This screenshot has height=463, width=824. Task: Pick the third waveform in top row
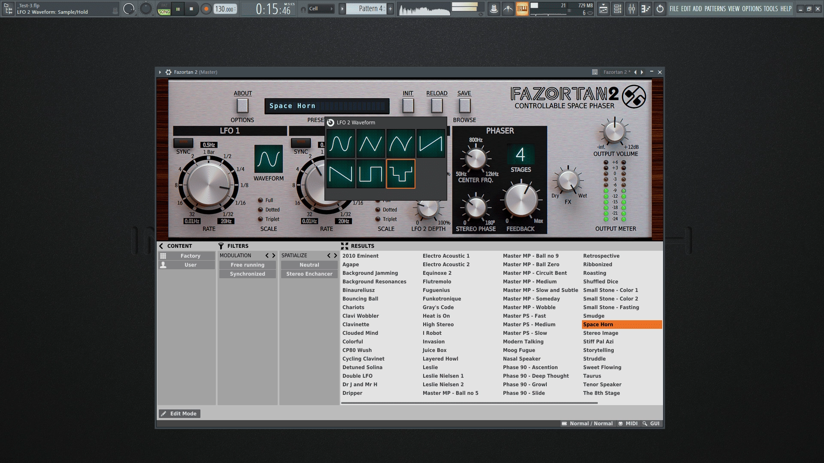click(x=401, y=144)
